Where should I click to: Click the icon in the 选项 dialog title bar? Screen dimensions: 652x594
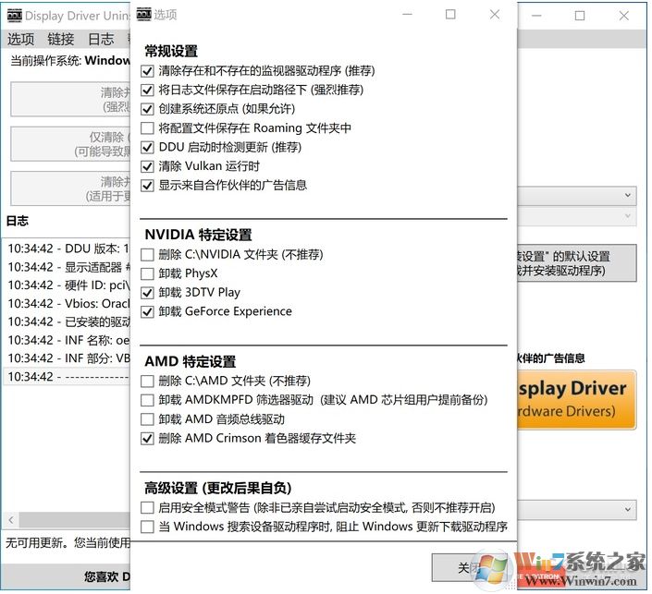click(143, 15)
